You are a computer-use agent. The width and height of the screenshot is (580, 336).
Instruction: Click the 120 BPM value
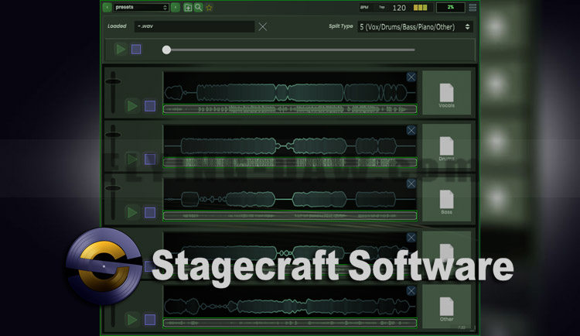click(399, 8)
